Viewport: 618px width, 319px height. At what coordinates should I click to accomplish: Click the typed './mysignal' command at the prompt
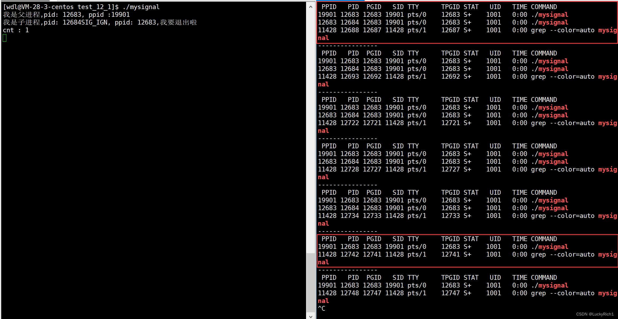(x=141, y=7)
